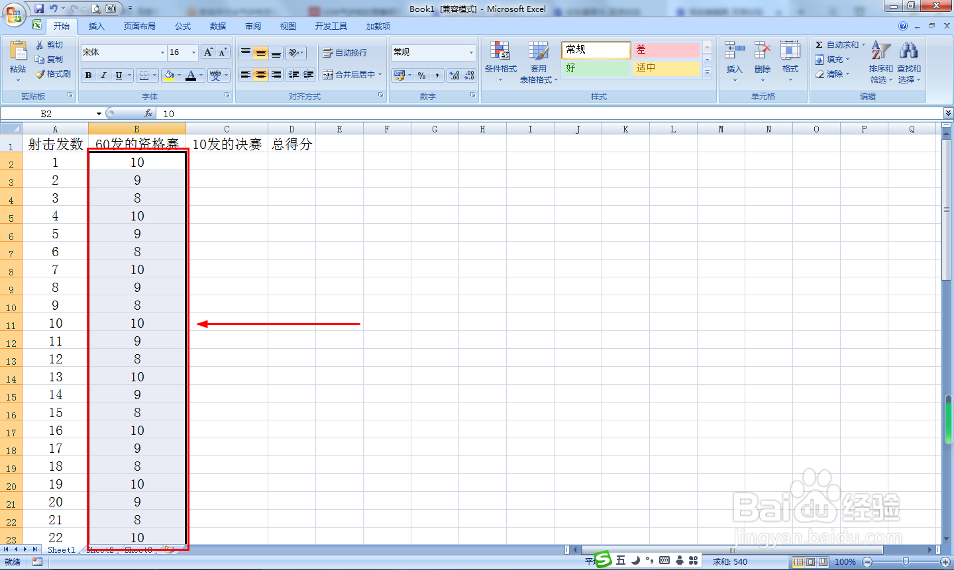Open the font size 16 dropdown

[194, 52]
